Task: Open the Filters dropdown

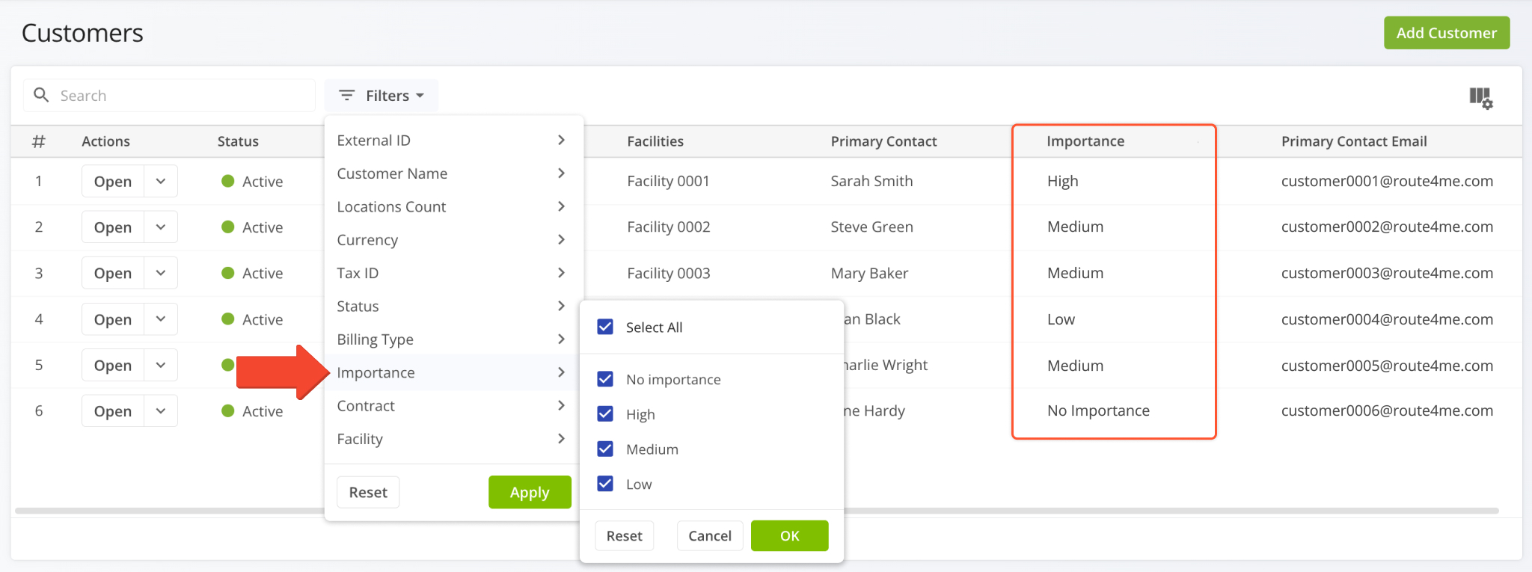Action: pos(382,96)
